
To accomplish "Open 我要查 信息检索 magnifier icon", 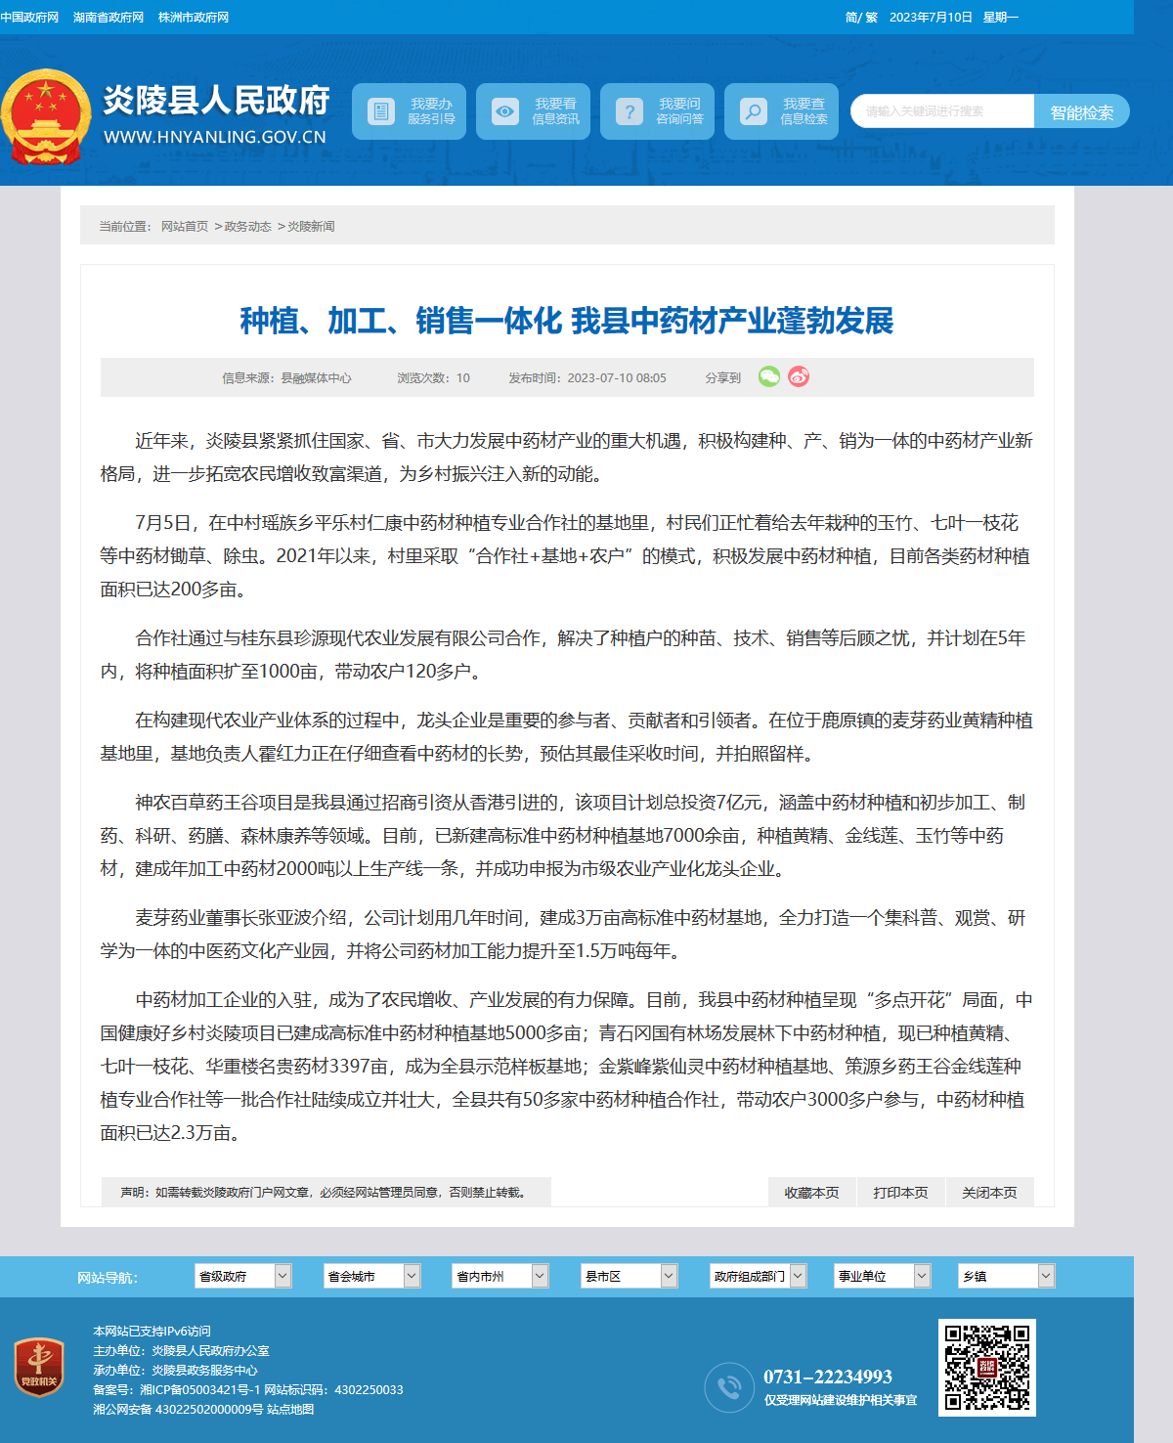I will click(x=753, y=111).
